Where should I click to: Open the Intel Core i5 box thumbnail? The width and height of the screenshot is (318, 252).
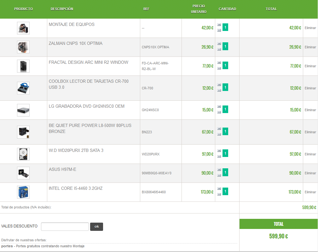(x=23, y=192)
